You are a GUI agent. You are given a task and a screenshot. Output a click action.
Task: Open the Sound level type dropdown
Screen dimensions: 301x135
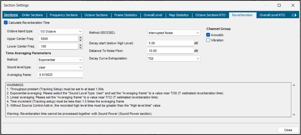point(60,67)
